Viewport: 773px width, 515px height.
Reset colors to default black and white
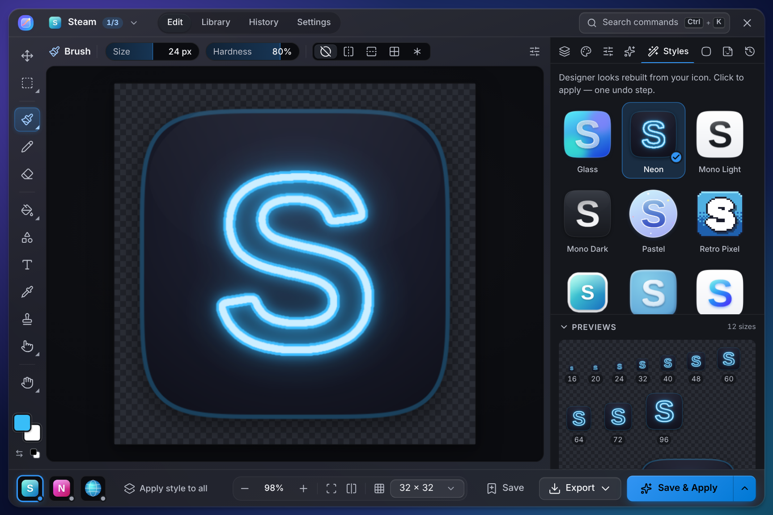[x=35, y=453]
